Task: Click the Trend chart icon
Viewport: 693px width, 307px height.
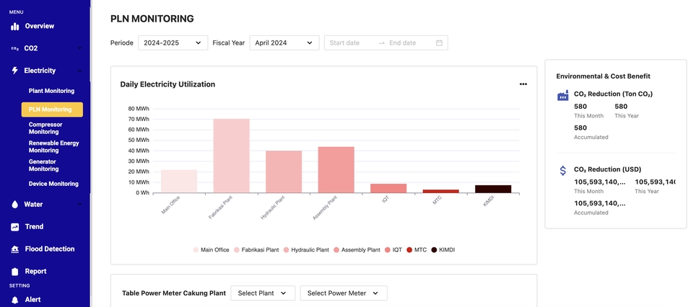Action: click(x=15, y=227)
